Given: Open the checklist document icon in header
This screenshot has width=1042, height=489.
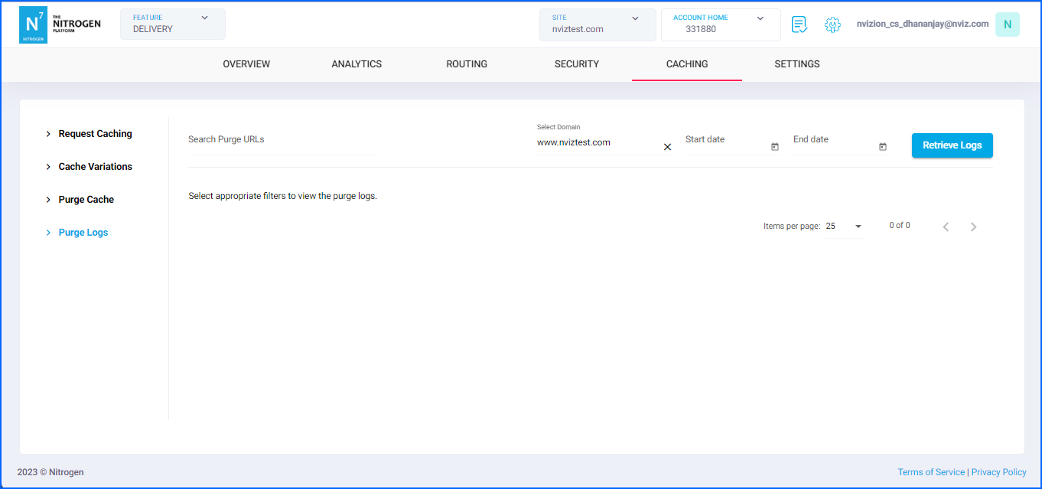Looking at the screenshot, I should tap(799, 24).
